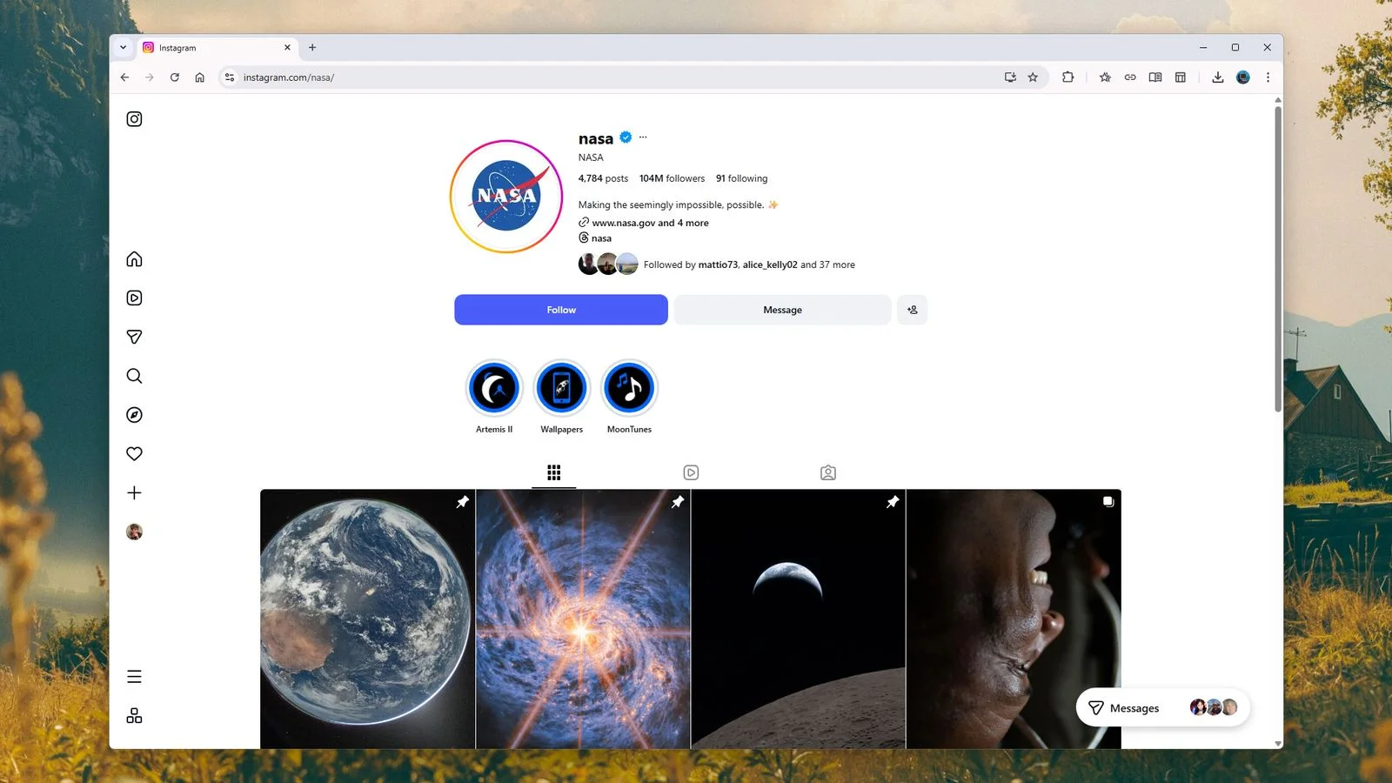1392x783 pixels.
Task: Click the 4,784 posts count
Action: [603, 178]
